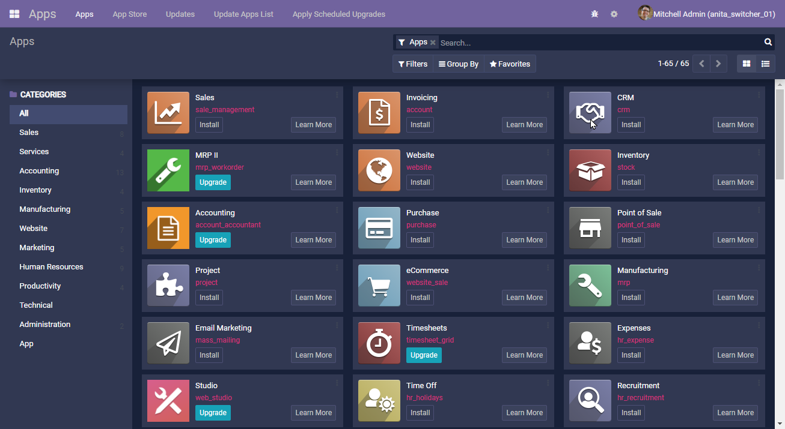Open the Filters dropdown
Viewport: 785px width, 429px height.
tap(412, 64)
